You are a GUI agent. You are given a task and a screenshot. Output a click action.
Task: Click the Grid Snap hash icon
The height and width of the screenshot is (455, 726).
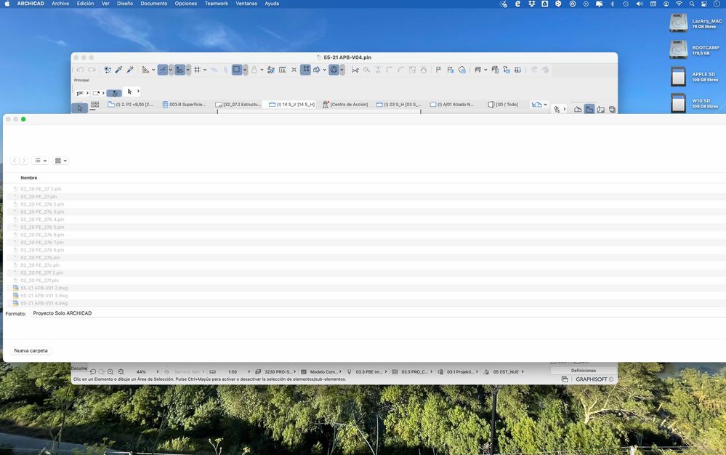197,70
